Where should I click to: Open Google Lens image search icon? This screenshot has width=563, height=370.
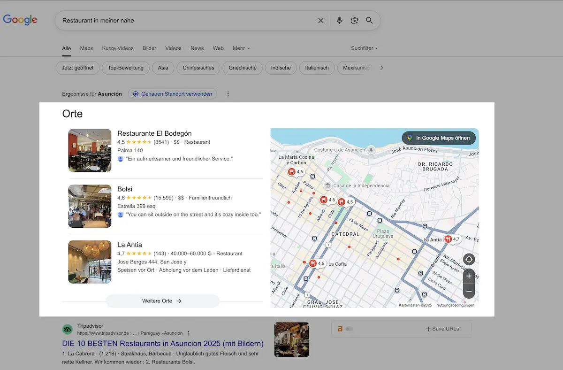click(355, 21)
